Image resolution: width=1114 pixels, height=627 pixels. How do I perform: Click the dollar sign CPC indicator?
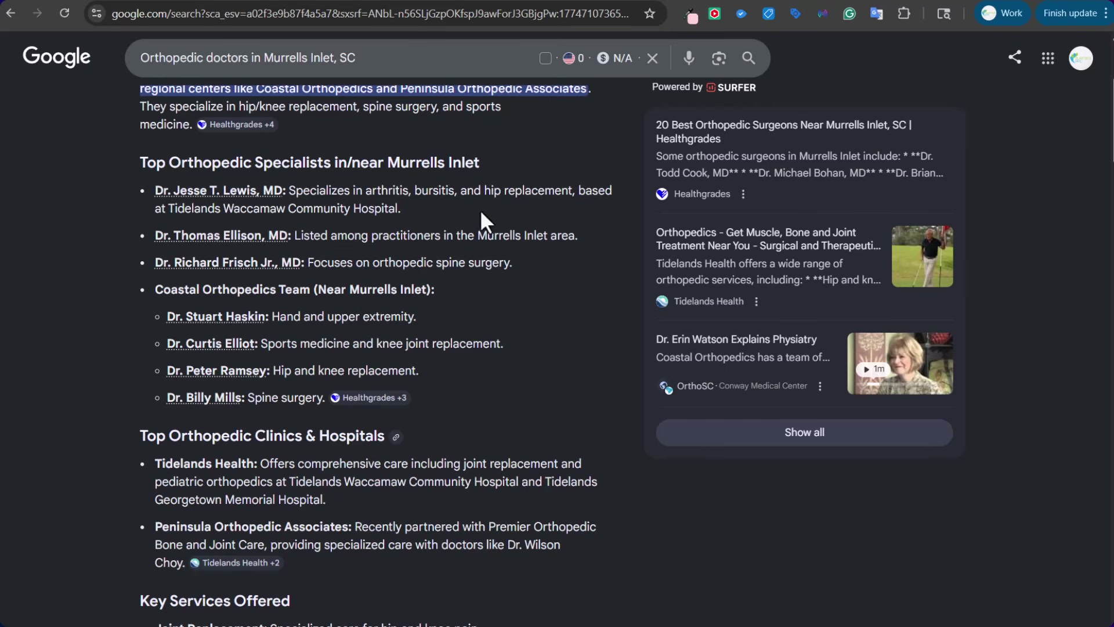tap(614, 58)
